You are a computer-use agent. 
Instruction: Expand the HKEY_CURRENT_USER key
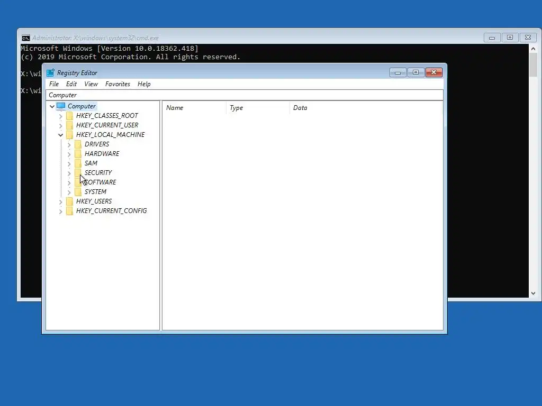(60, 125)
